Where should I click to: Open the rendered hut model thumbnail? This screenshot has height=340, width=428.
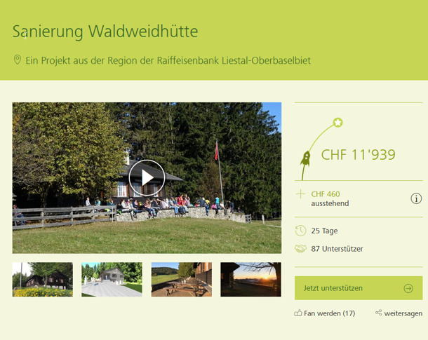(x=112, y=280)
